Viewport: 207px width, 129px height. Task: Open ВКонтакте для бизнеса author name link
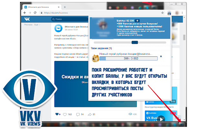(x=76, y=26)
